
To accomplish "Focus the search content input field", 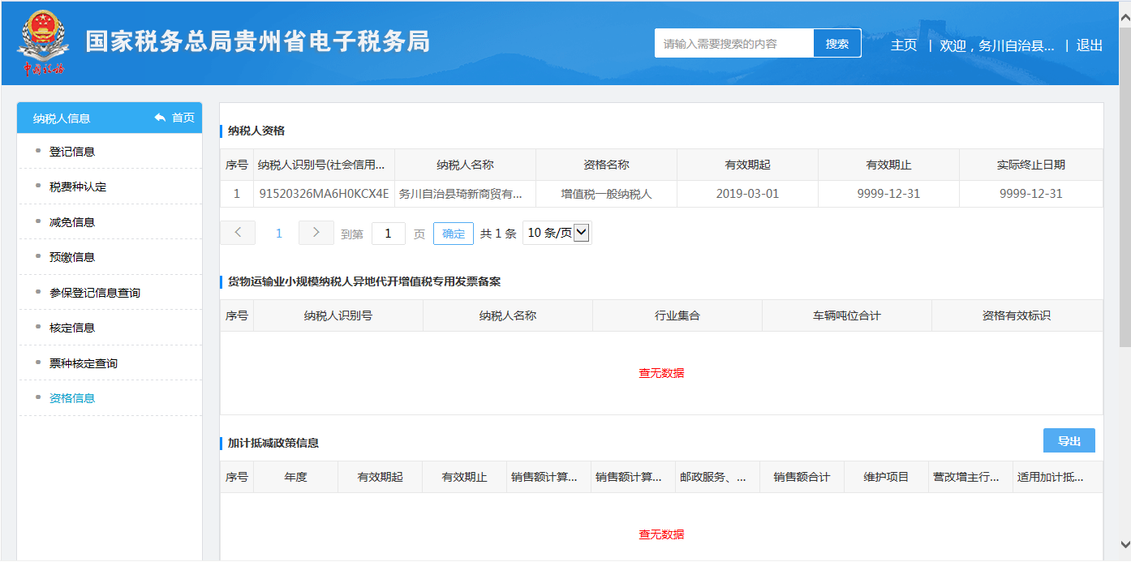I will coord(733,44).
